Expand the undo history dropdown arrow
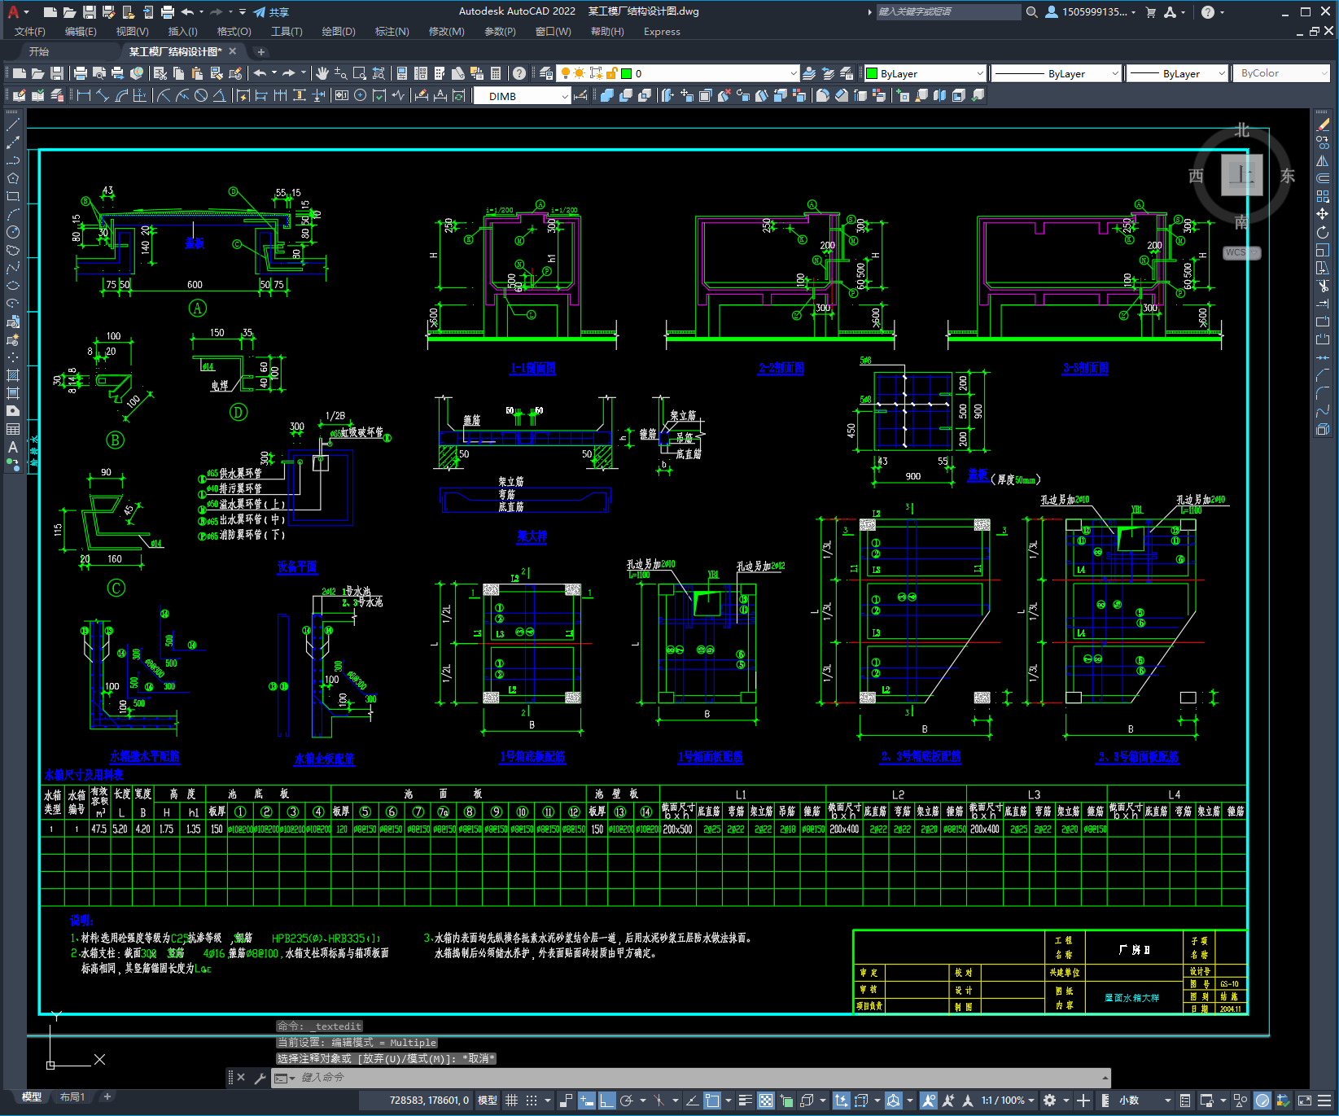The width and height of the screenshot is (1339, 1116). click(274, 73)
